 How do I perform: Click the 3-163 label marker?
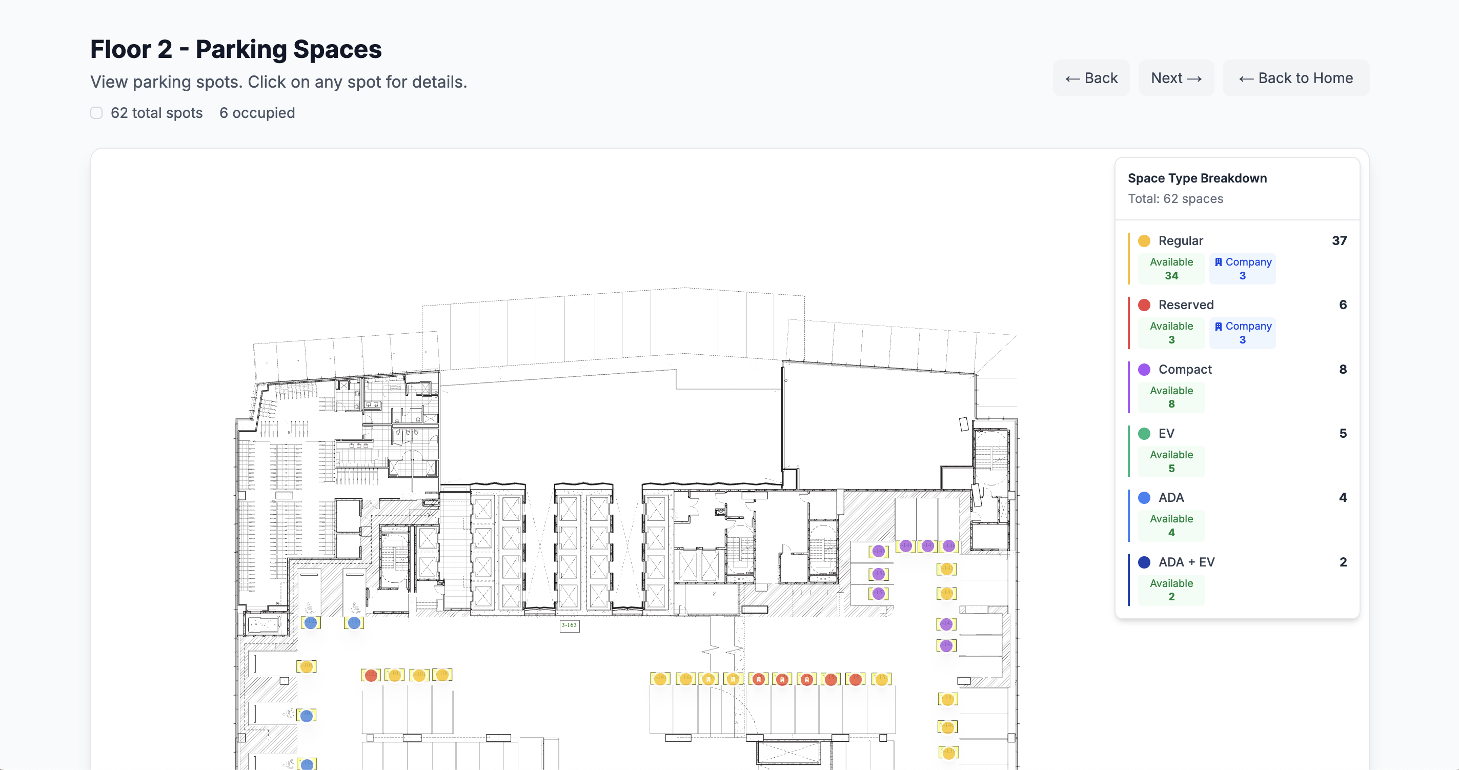(569, 625)
